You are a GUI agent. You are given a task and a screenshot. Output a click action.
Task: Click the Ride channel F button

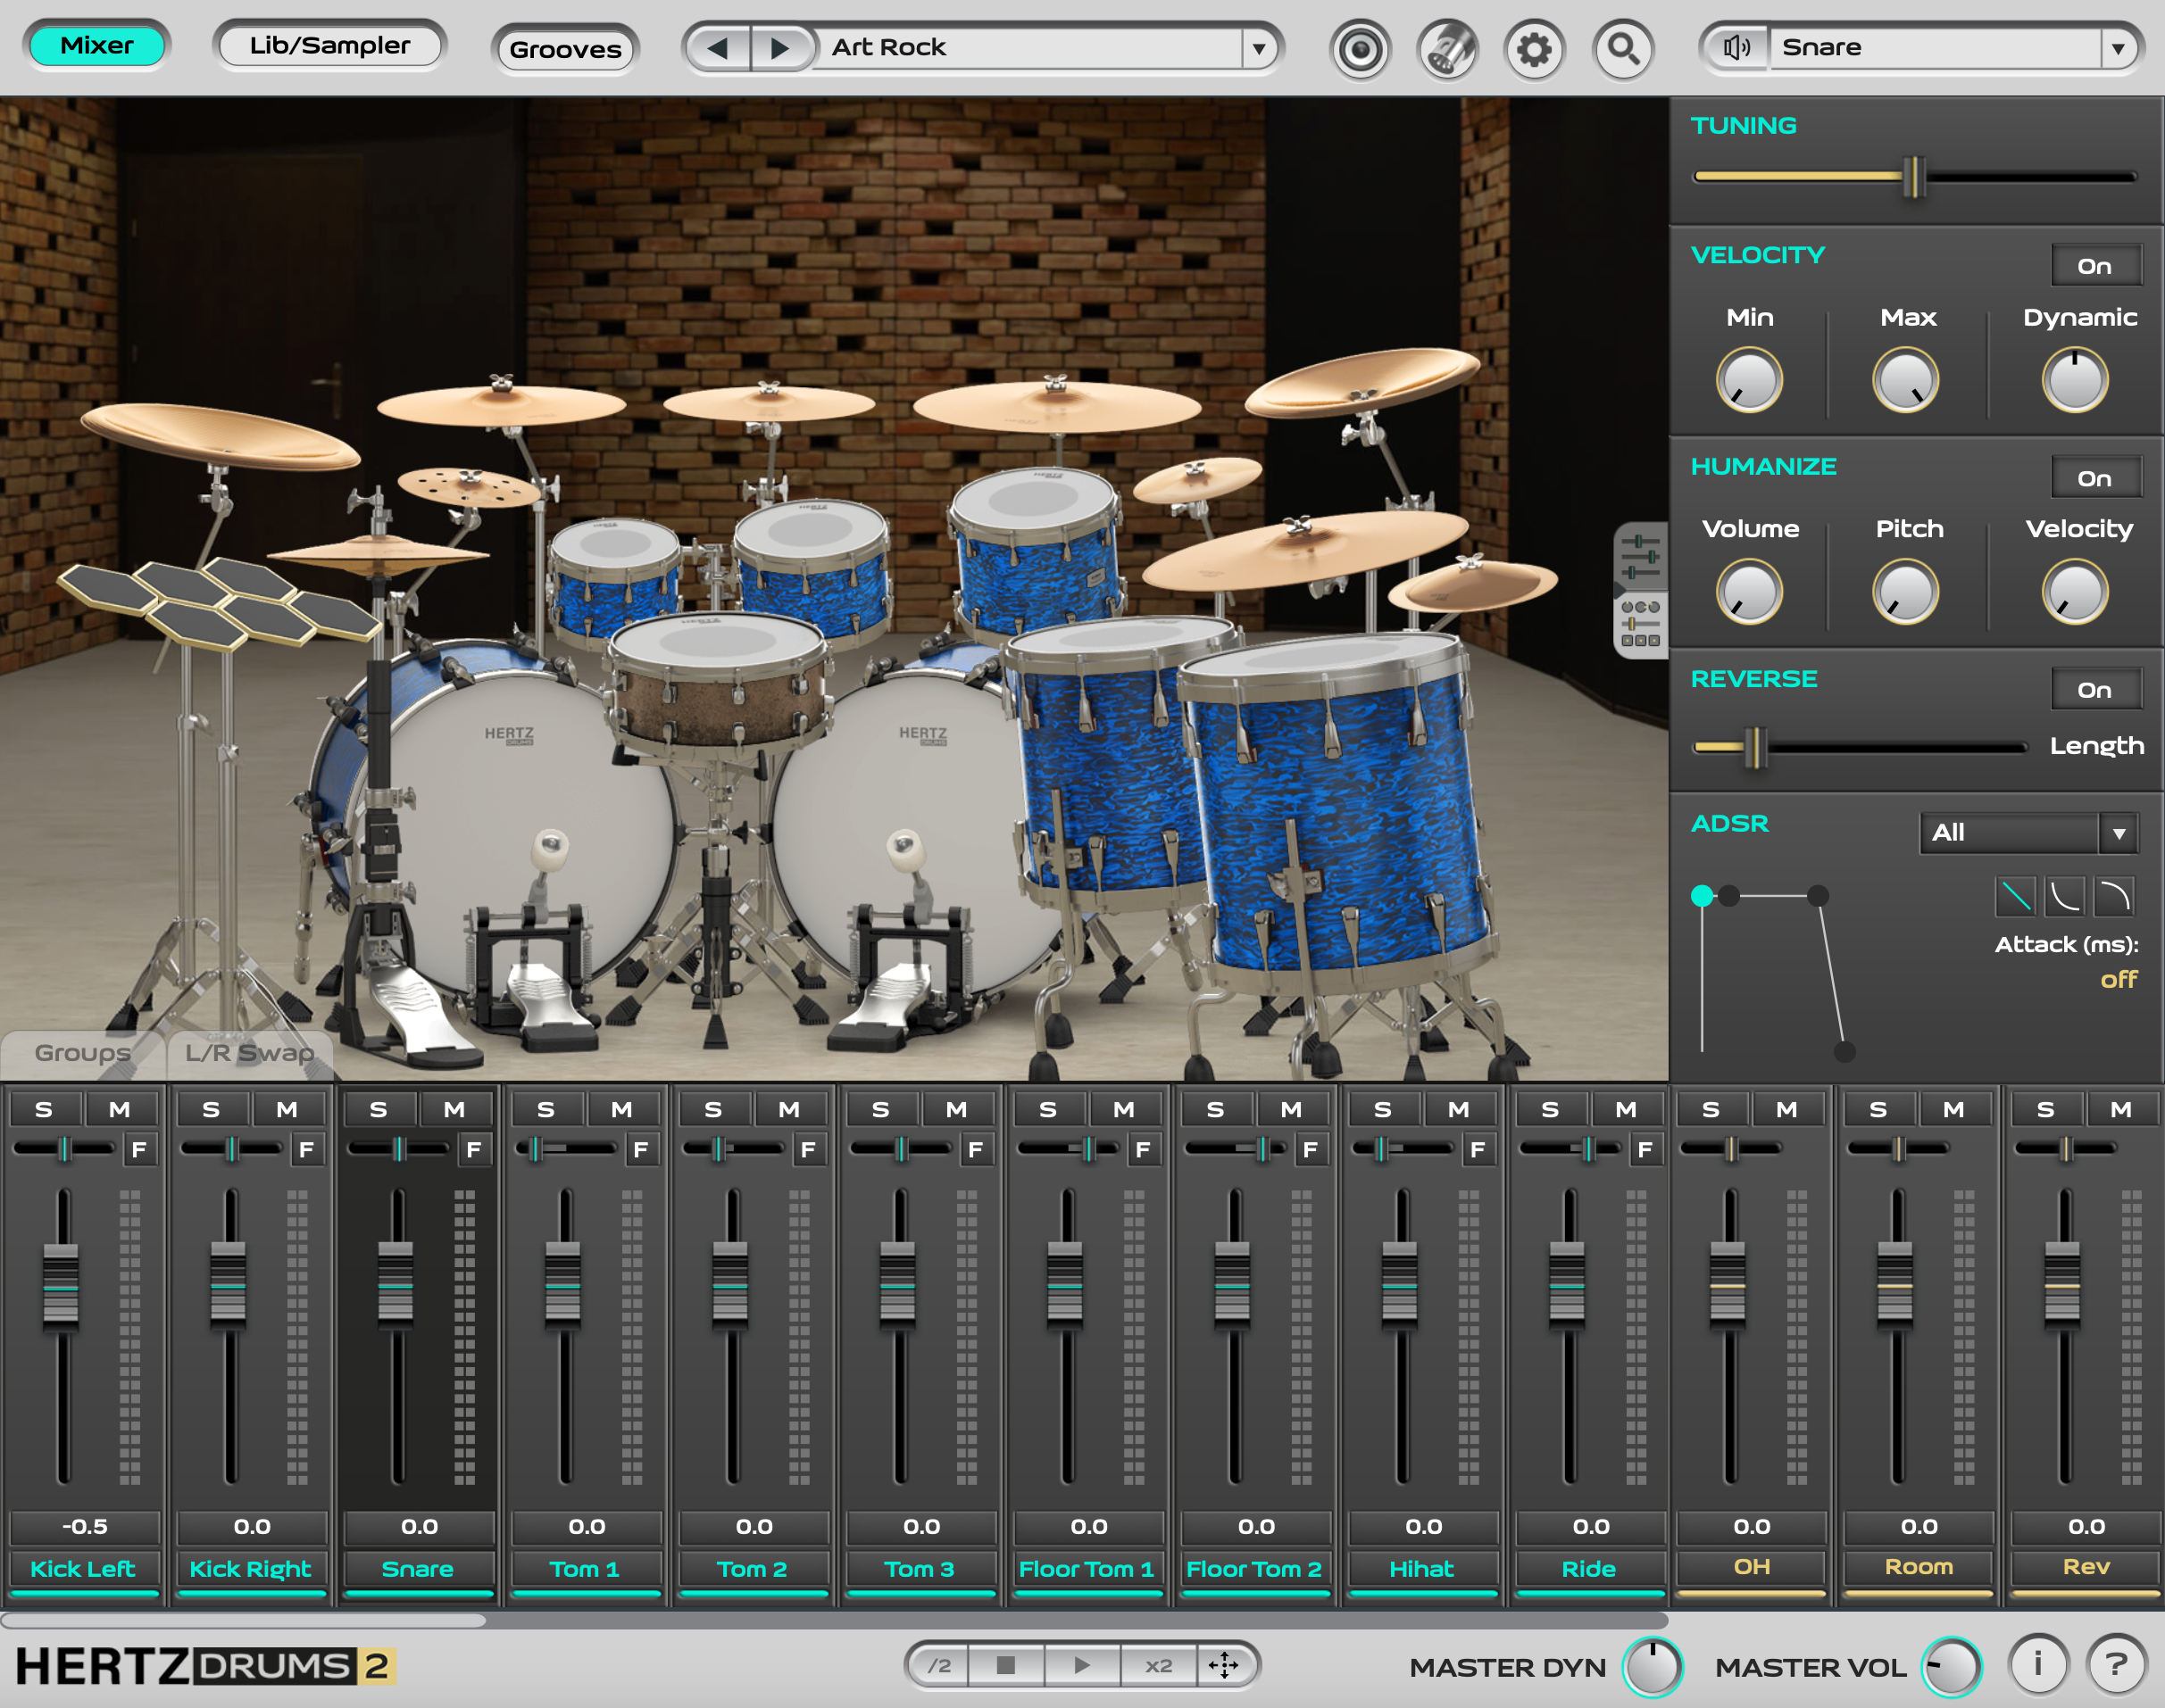pyautogui.click(x=1645, y=1150)
